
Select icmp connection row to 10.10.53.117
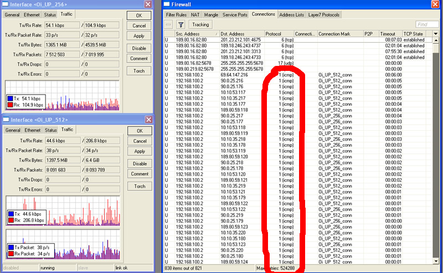pos(298,92)
